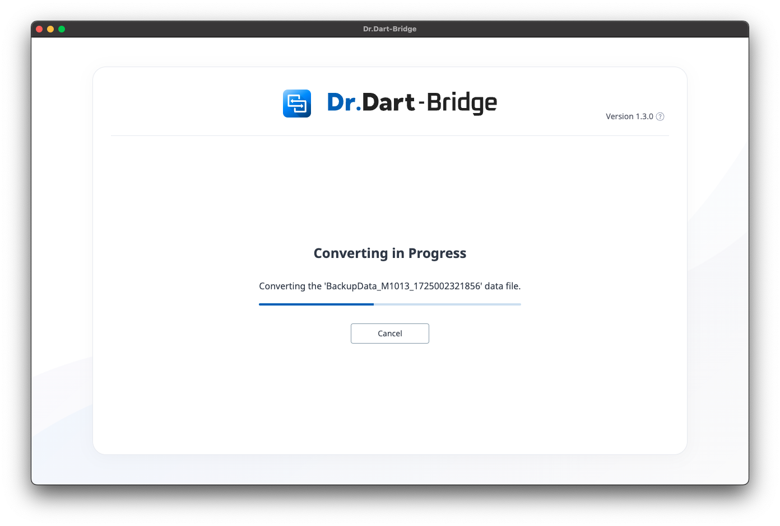Viewport: 780px width, 526px height.
Task: Maximize the window using the green button
Action: pos(62,29)
